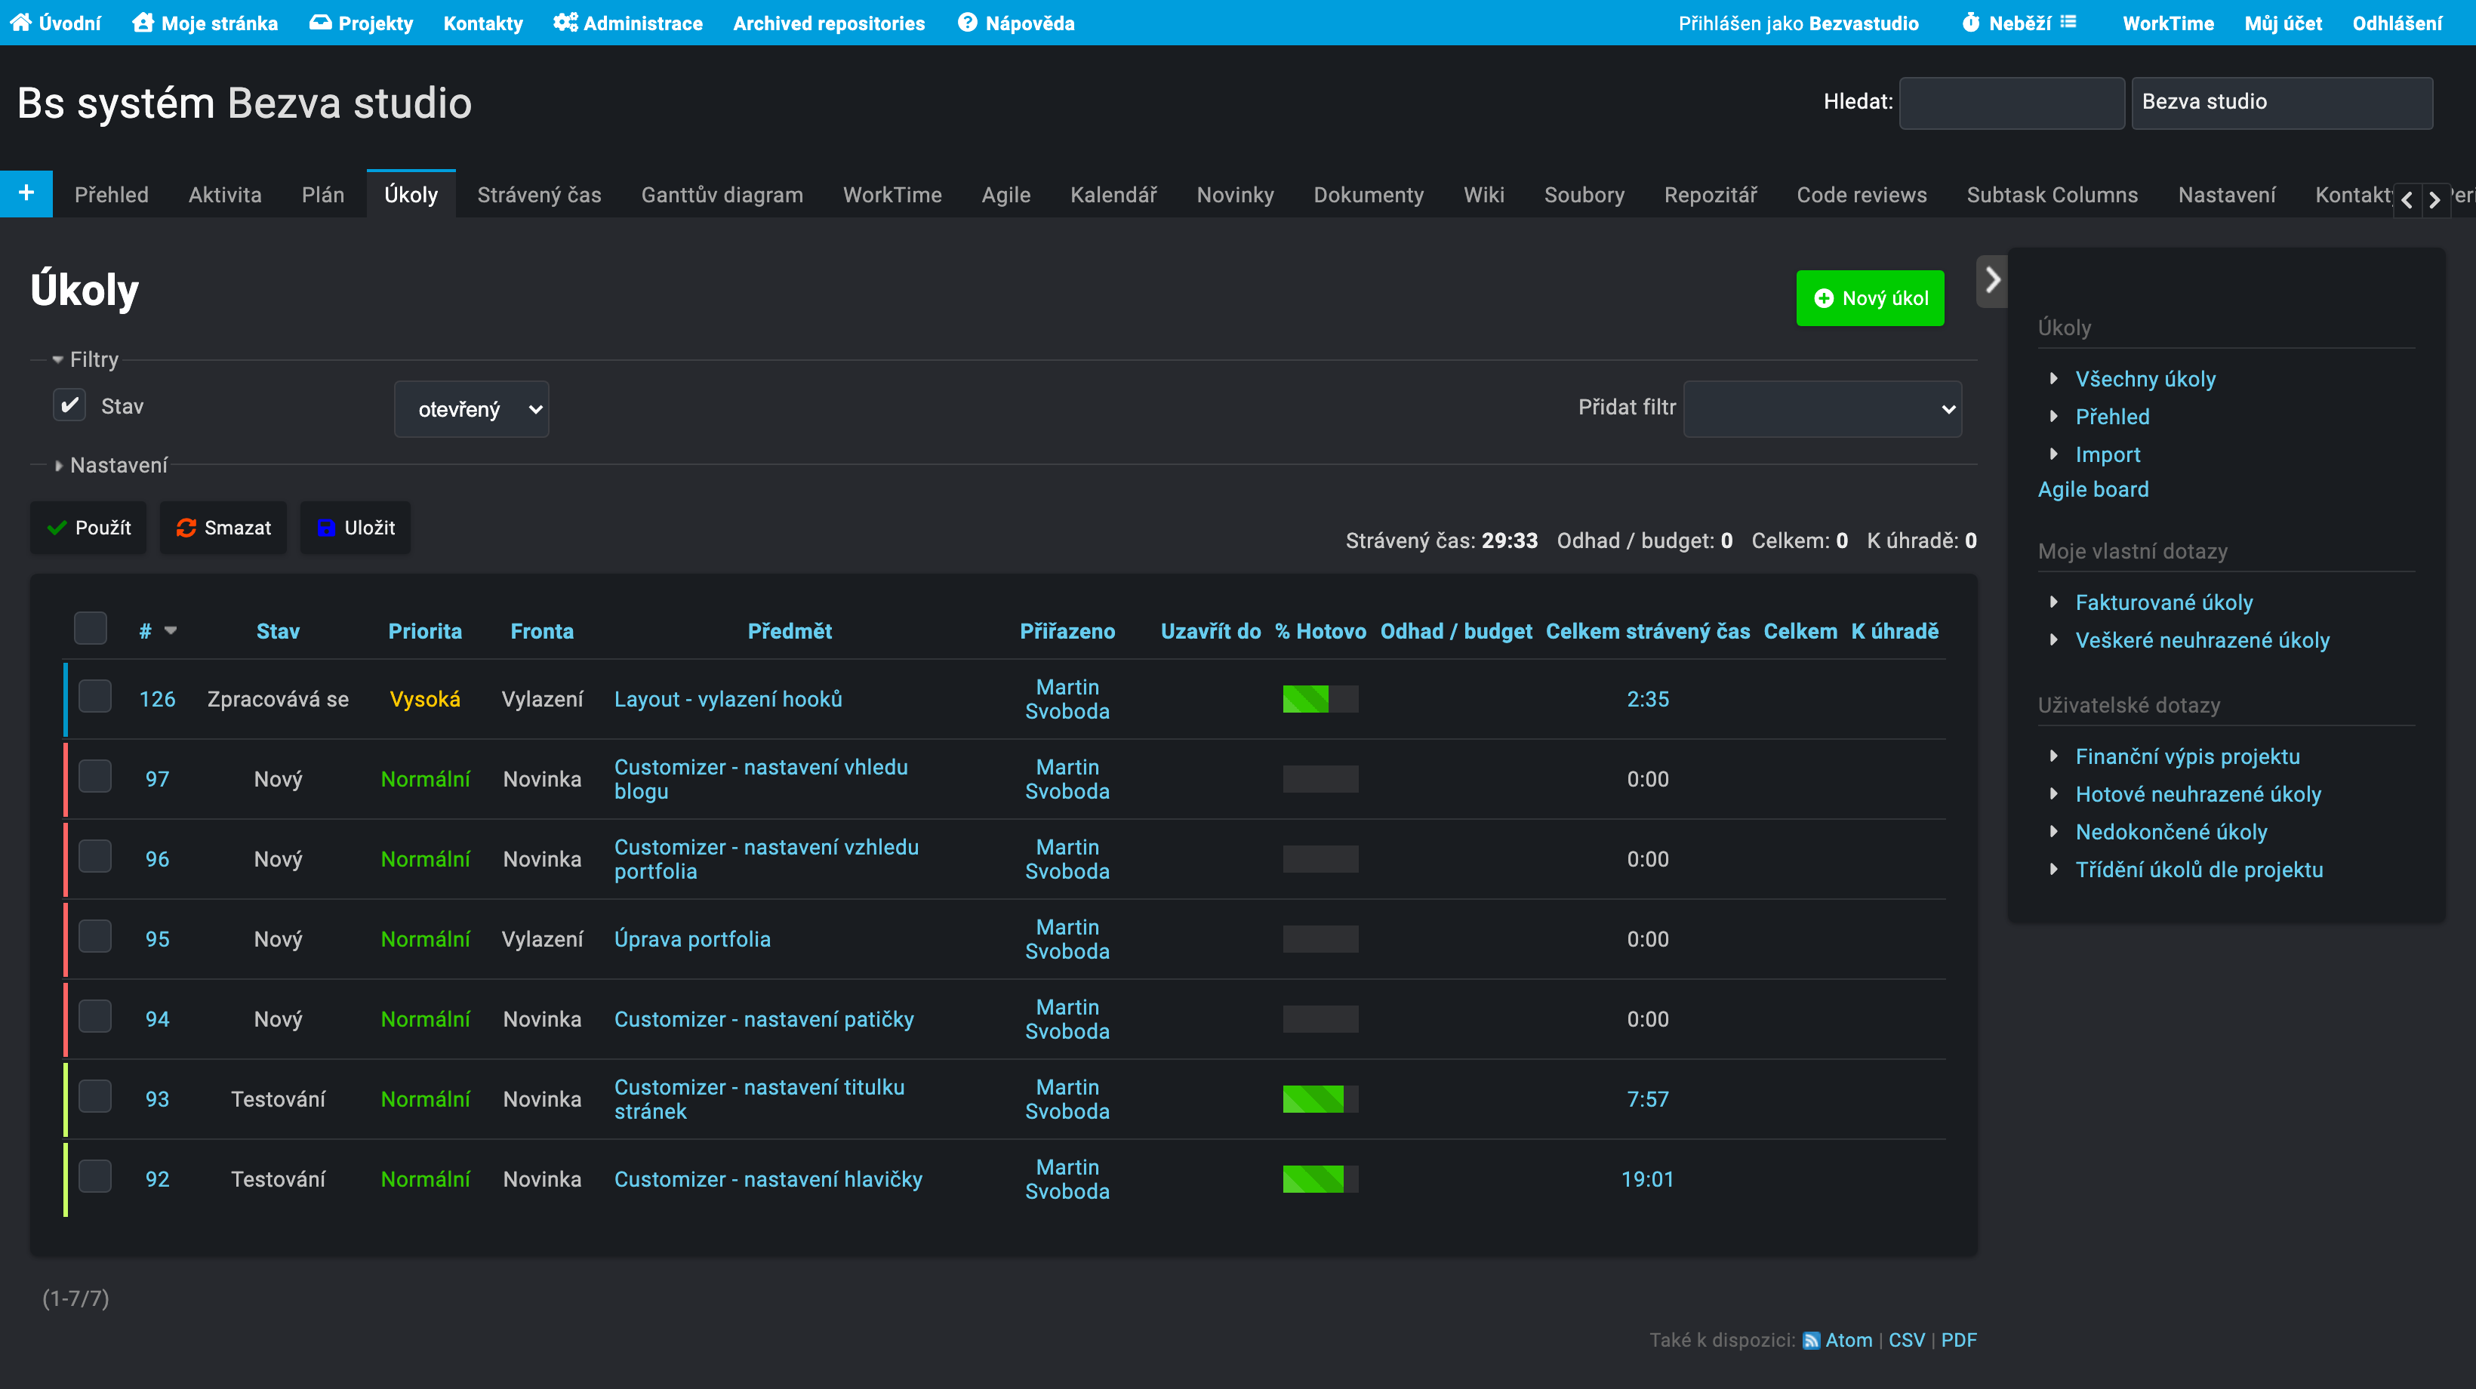Collapse the sidebar with chevron icon
The width and height of the screenshot is (2476, 1389).
(1991, 280)
